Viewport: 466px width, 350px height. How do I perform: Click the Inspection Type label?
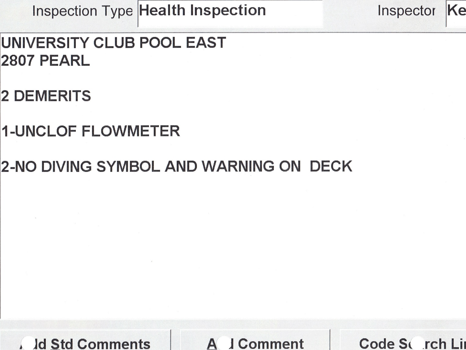82,11
